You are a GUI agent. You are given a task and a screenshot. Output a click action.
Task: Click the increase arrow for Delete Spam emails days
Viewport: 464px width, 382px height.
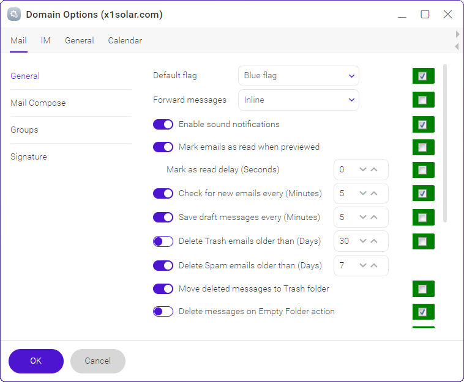point(374,265)
